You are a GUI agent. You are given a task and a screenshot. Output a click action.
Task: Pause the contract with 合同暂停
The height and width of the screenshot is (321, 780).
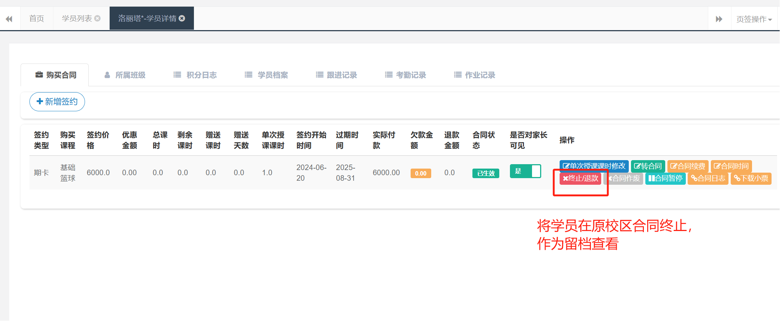(x=665, y=178)
